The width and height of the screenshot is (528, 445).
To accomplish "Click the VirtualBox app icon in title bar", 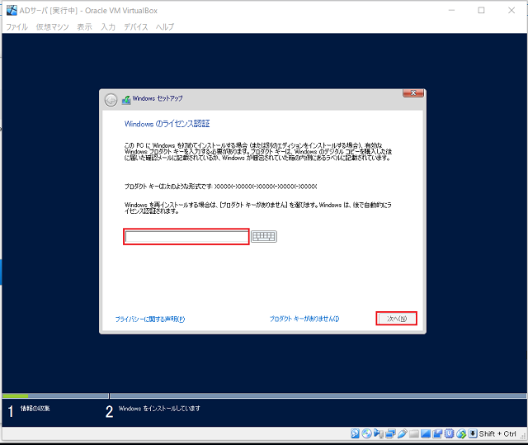I will click(x=12, y=10).
